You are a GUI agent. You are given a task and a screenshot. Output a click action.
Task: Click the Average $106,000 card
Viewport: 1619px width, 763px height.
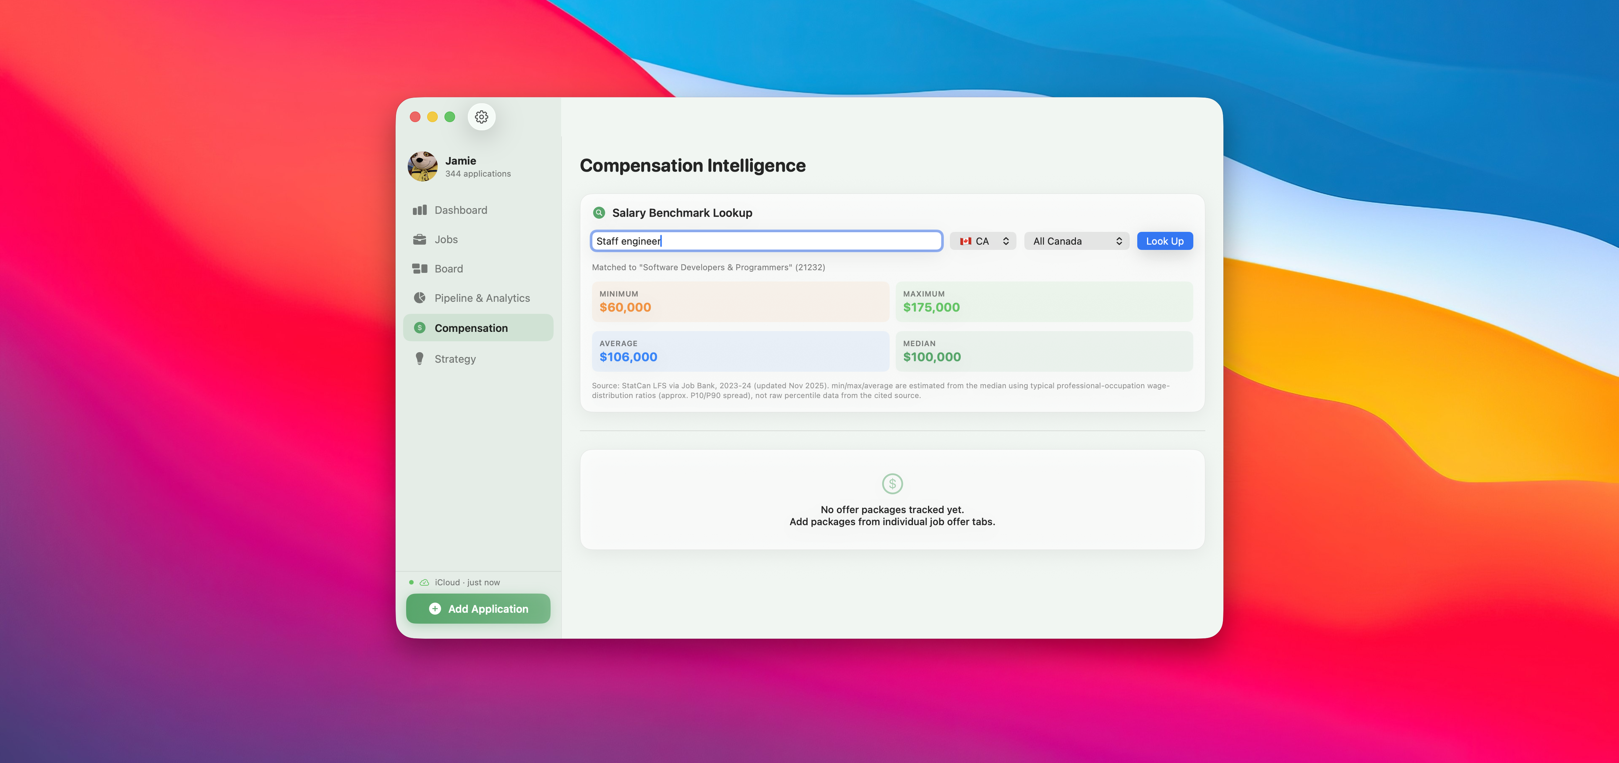(740, 351)
